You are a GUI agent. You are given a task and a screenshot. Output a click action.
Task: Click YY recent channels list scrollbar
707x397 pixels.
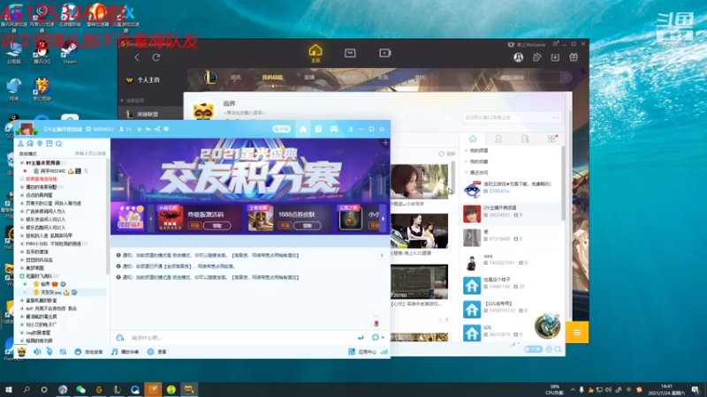pyautogui.click(x=563, y=184)
